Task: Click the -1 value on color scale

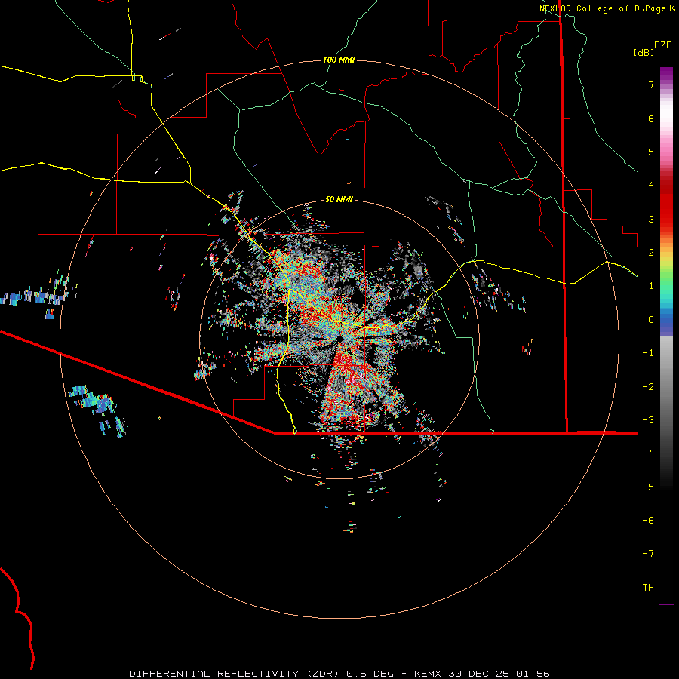Action: 648,353
